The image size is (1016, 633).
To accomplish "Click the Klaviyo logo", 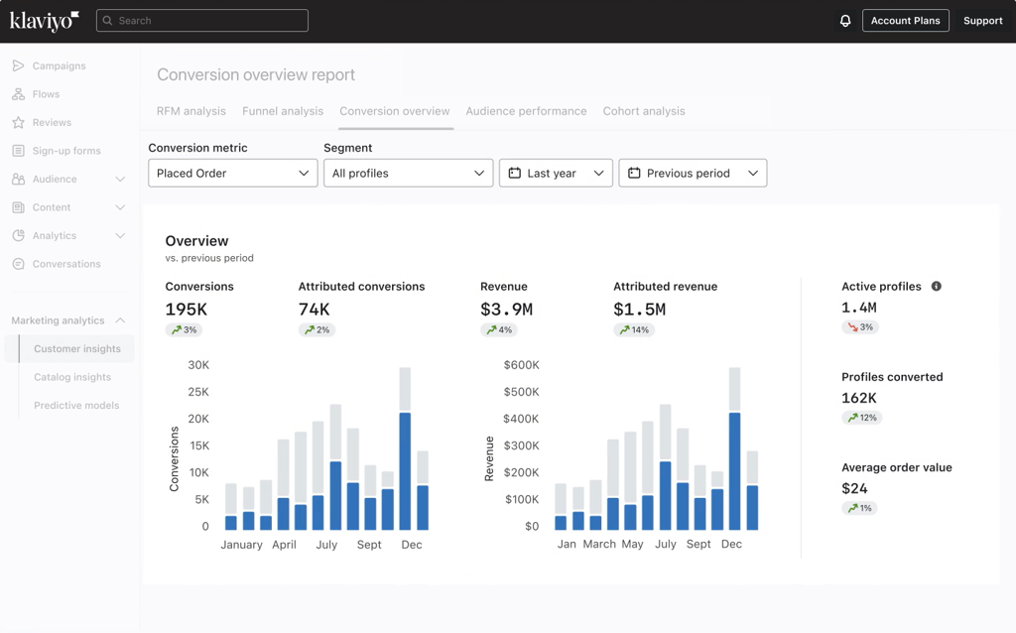I will point(44,21).
